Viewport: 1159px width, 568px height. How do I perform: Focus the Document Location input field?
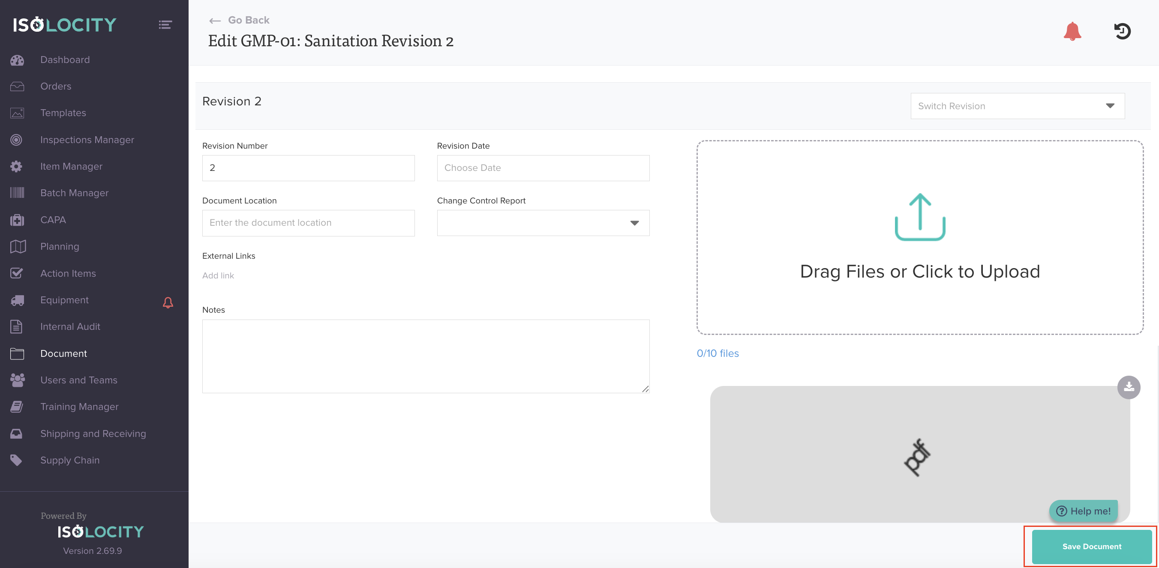(x=308, y=223)
